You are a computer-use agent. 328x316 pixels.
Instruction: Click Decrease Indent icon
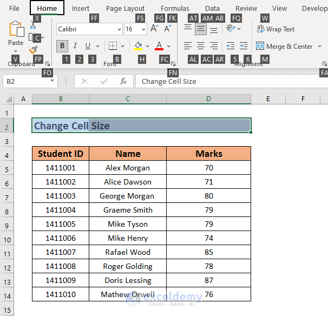[231, 46]
